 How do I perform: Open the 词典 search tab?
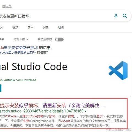(46, 27)
